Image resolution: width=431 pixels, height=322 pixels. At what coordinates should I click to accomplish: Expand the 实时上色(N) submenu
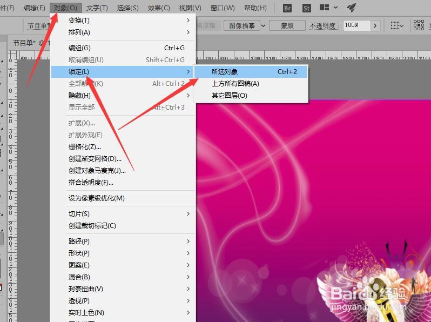pyautogui.click(x=123, y=312)
